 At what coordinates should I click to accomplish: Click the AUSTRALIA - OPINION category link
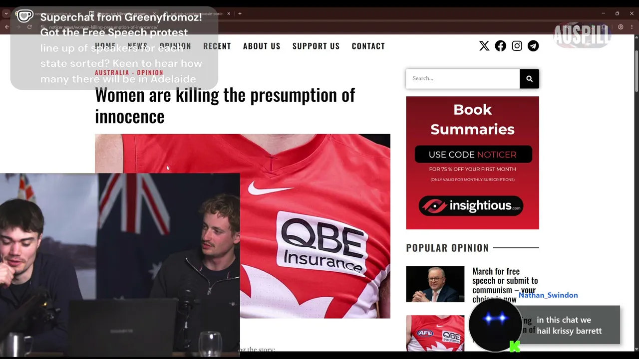[x=129, y=72]
